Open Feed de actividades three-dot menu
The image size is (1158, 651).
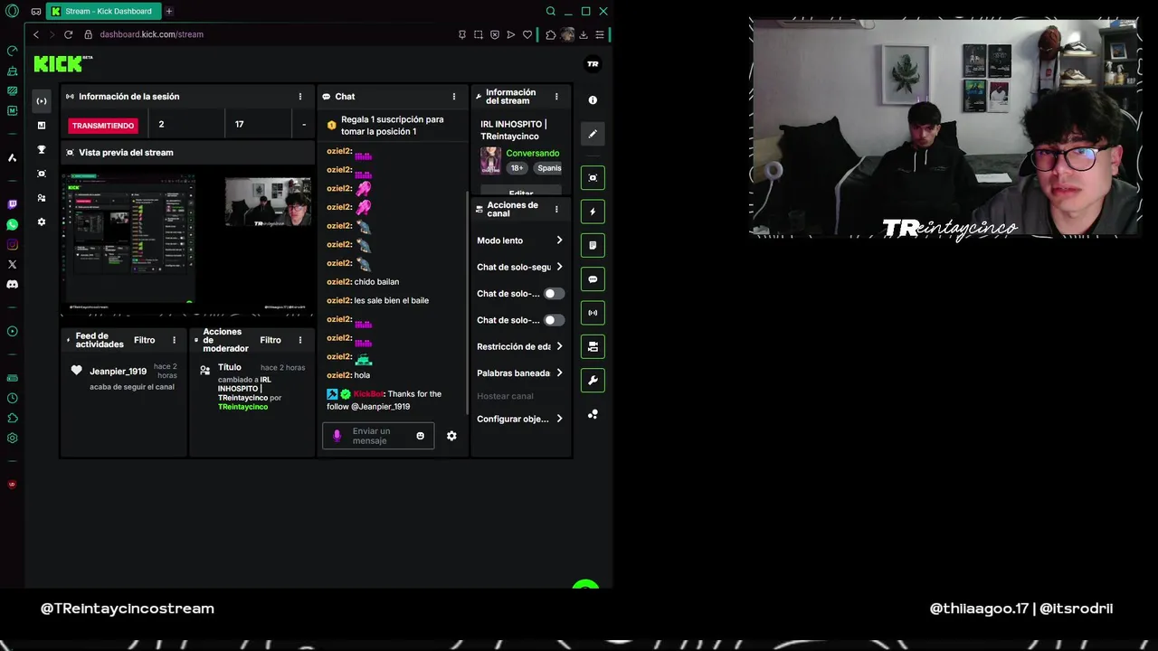point(175,340)
